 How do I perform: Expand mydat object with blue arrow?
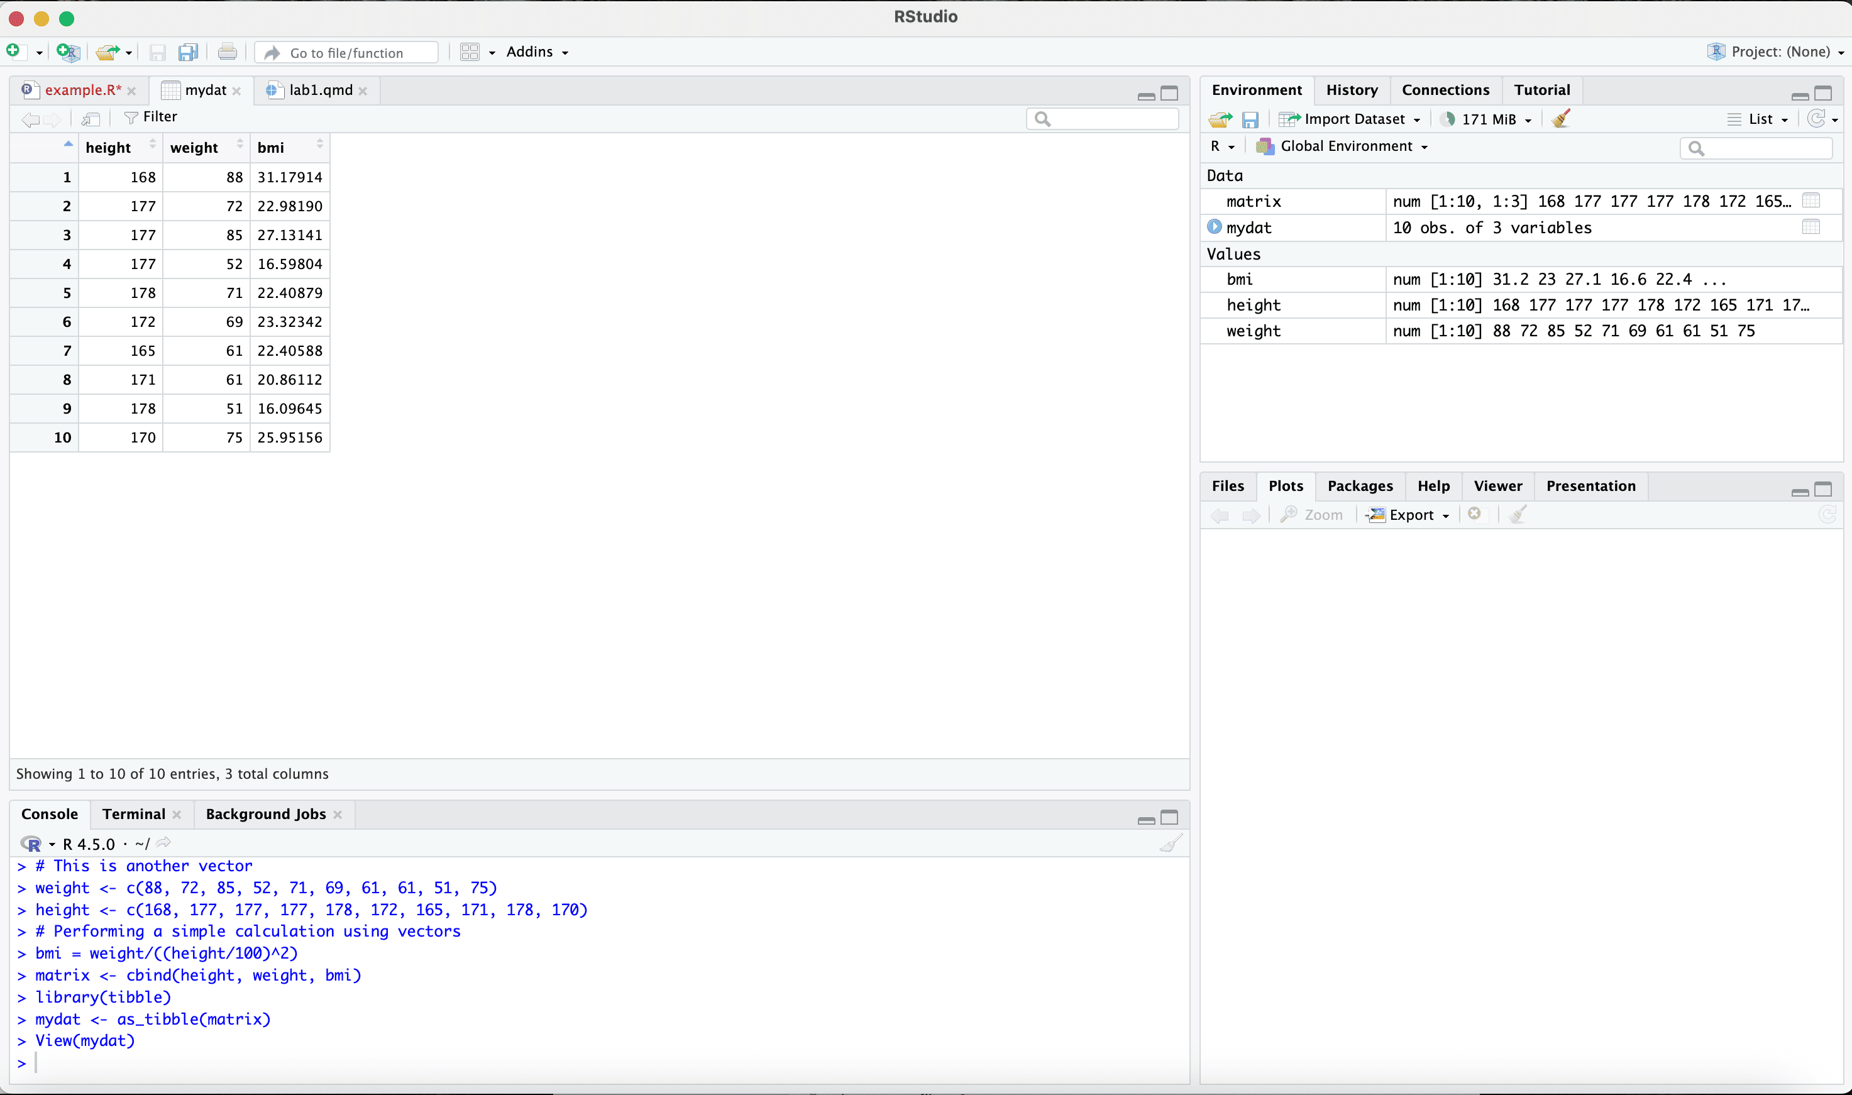[1214, 228]
